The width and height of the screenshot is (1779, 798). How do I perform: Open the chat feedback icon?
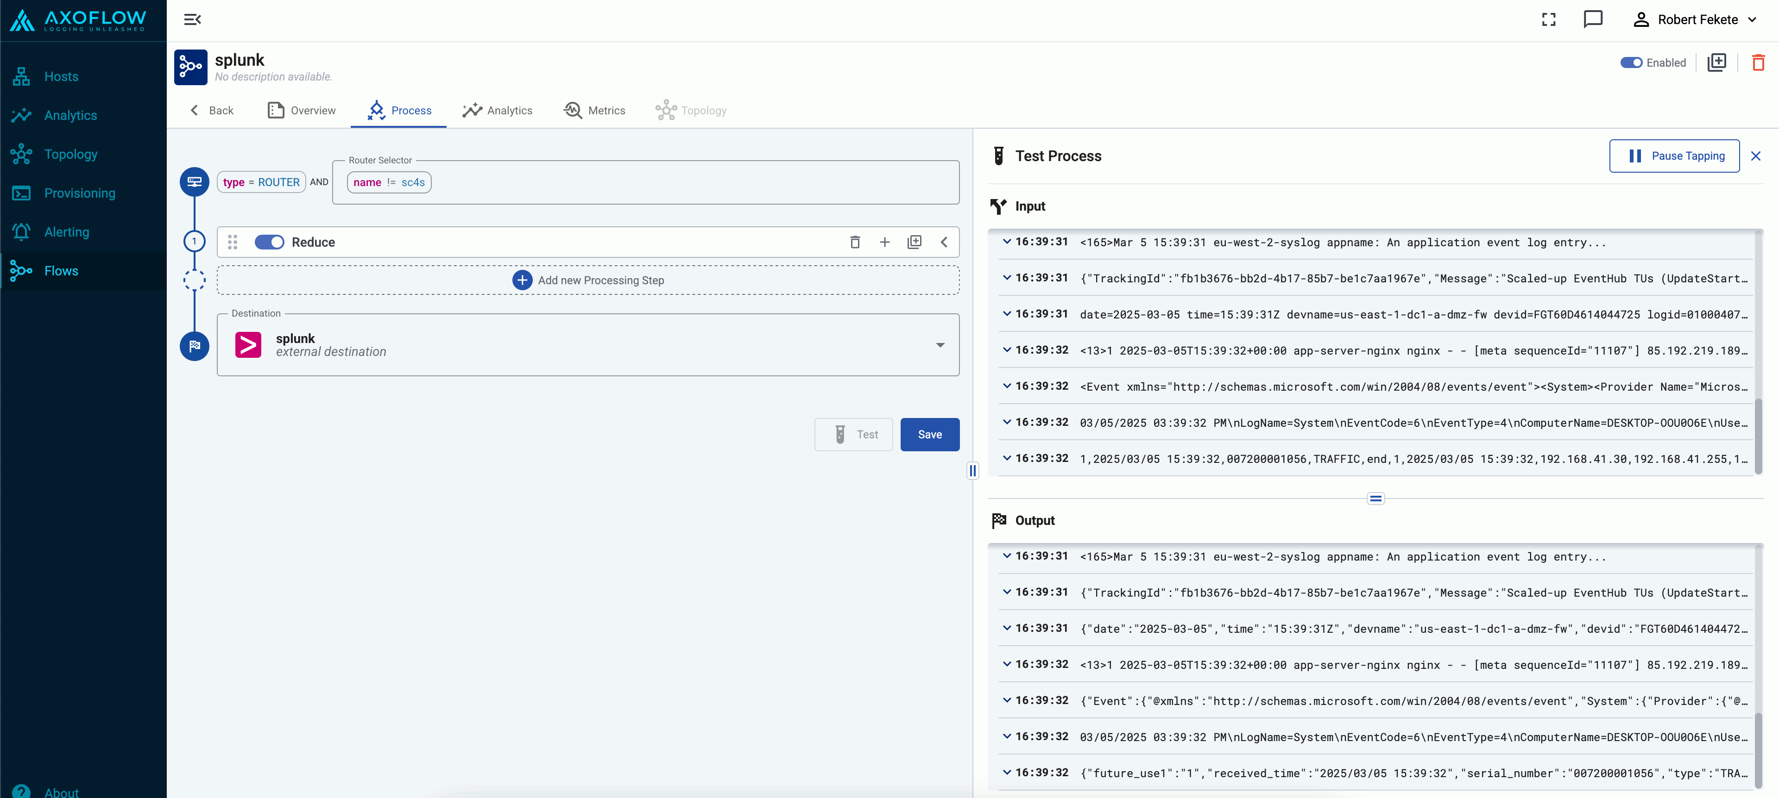(1593, 19)
